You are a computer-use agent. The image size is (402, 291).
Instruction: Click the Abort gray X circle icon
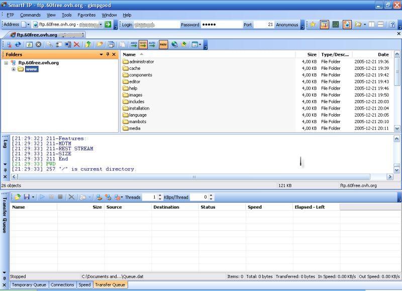[39, 45]
